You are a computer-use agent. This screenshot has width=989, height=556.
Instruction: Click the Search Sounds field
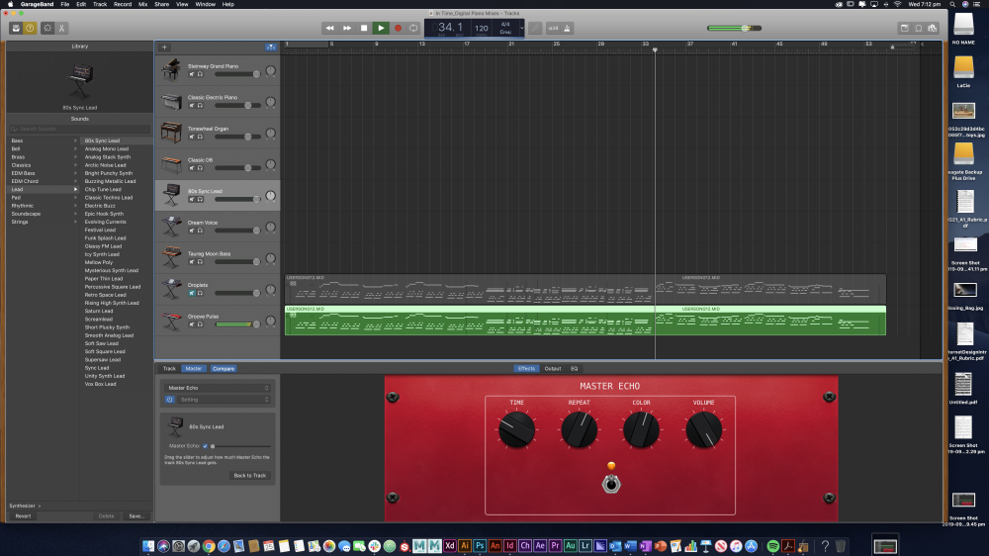tap(79, 129)
